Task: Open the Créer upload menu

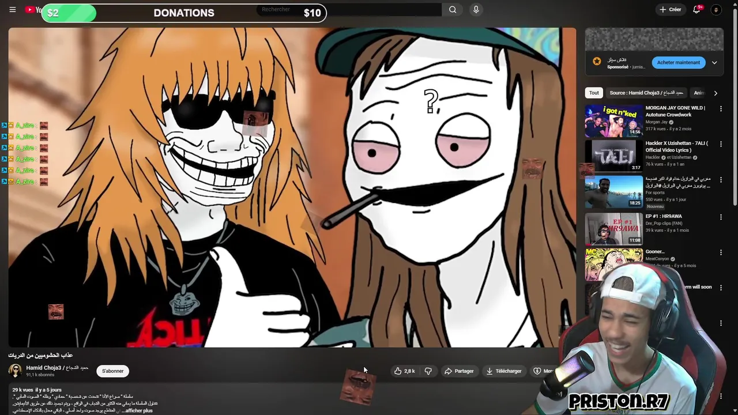Action: (x=671, y=9)
